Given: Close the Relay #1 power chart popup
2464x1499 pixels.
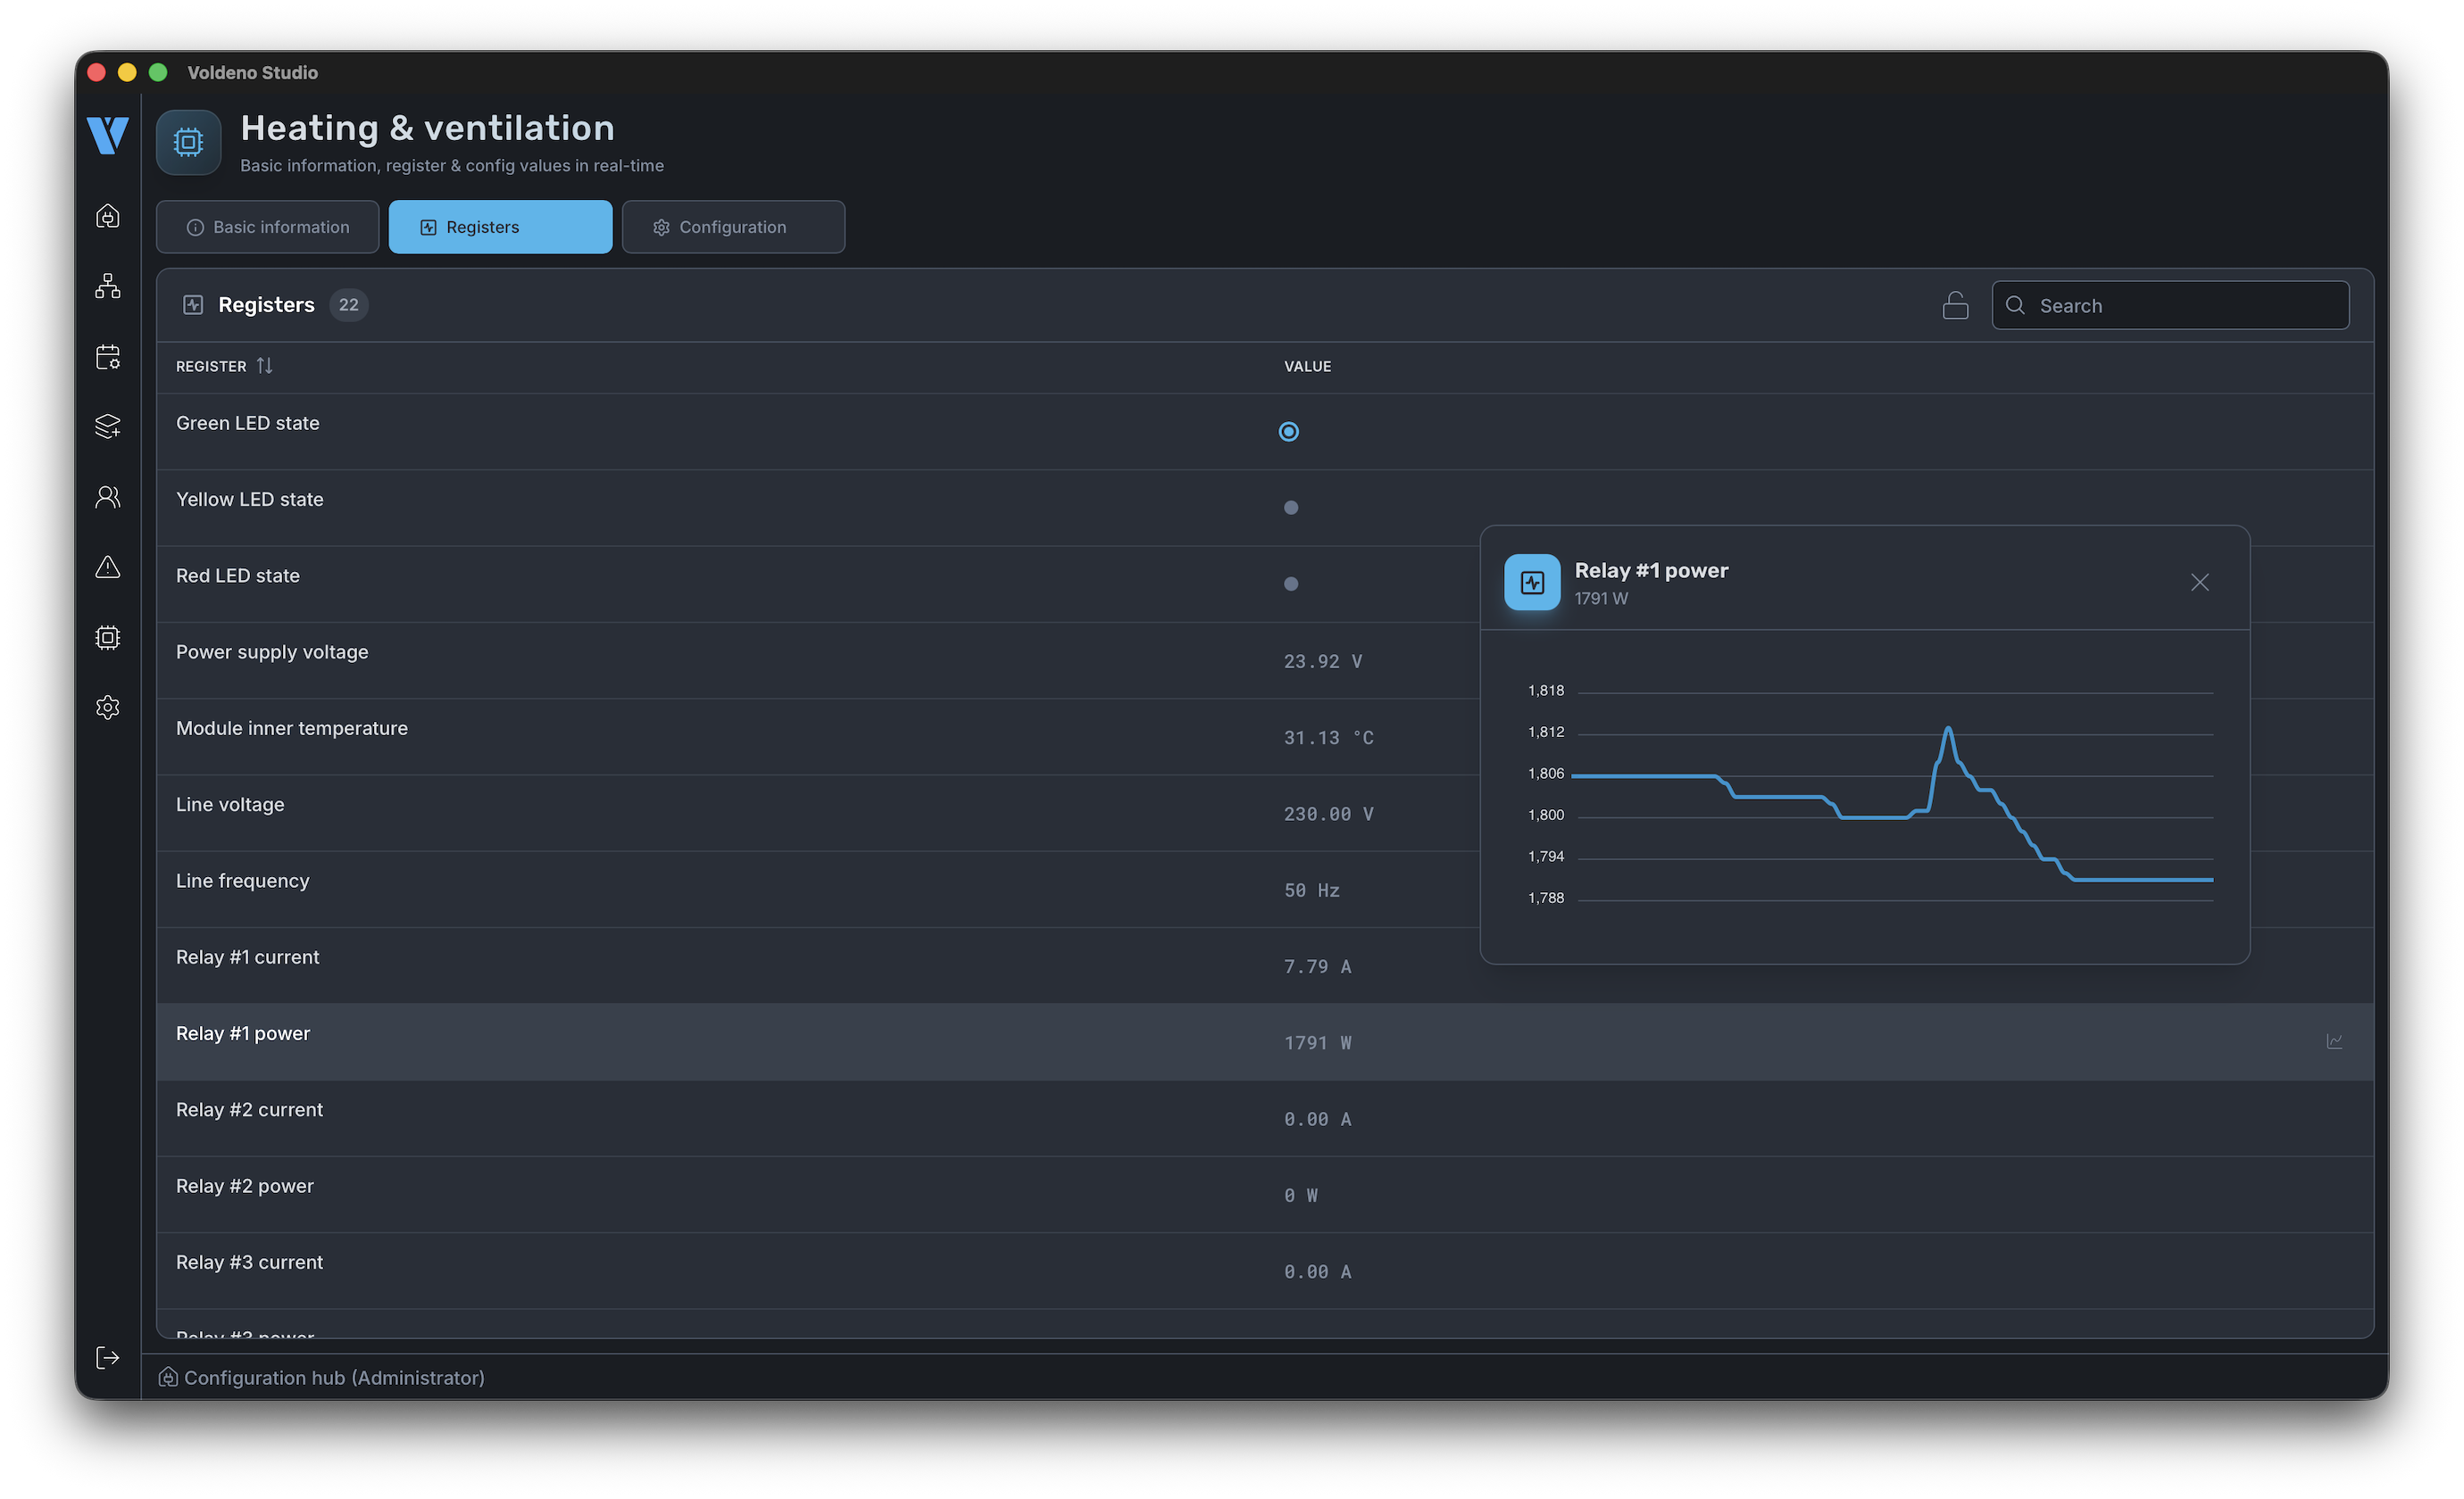Looking at the screenshot, I should [2199, 582].
